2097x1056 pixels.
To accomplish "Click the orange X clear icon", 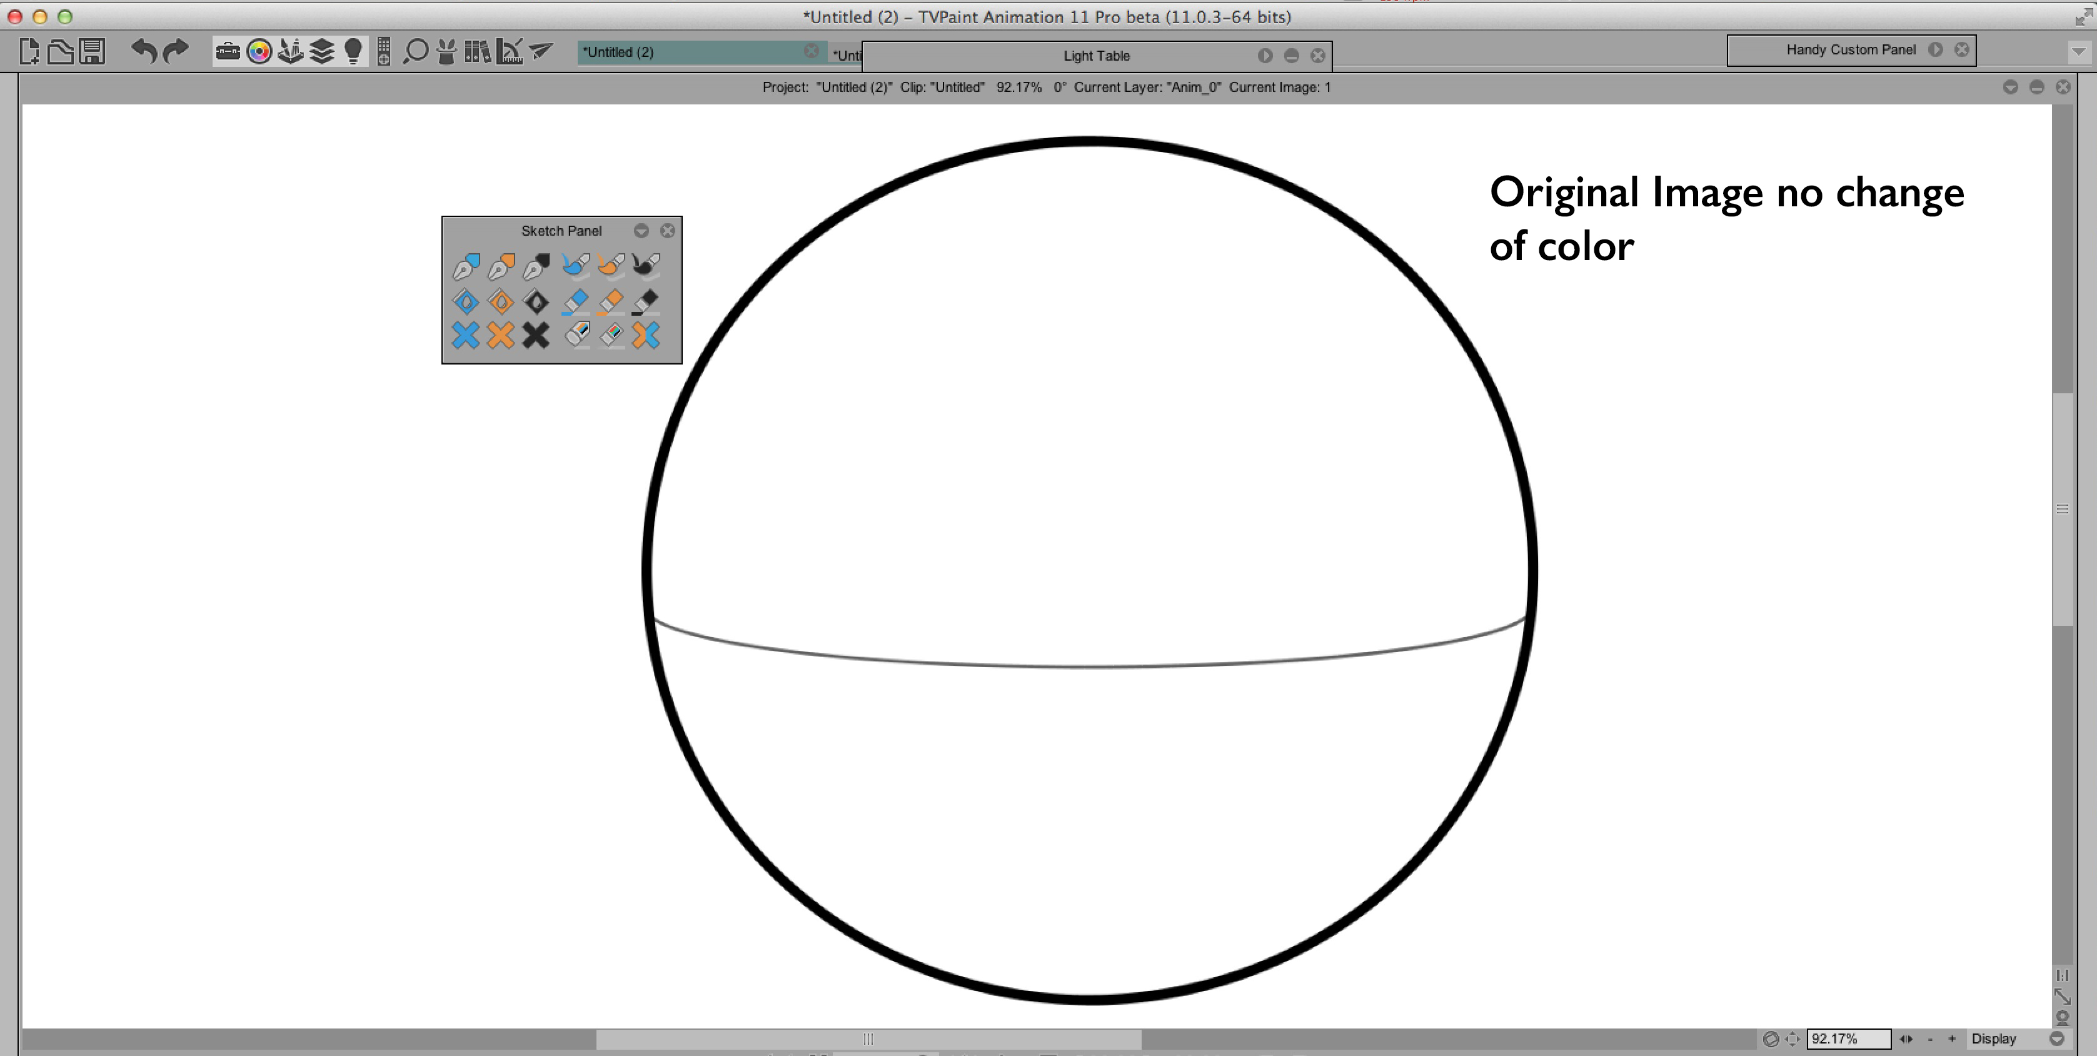I will click(x=501, y=336).
